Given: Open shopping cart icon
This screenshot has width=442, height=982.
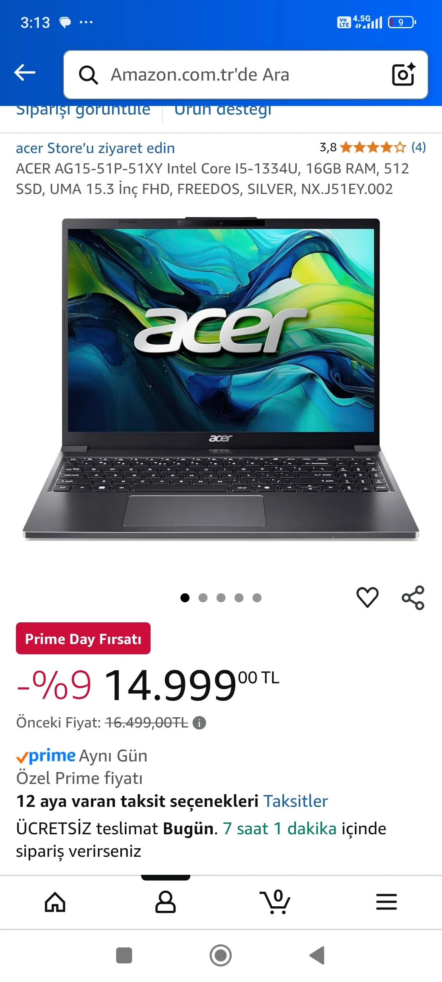Looking at the screenshot, I should click(x=275, y=902).
